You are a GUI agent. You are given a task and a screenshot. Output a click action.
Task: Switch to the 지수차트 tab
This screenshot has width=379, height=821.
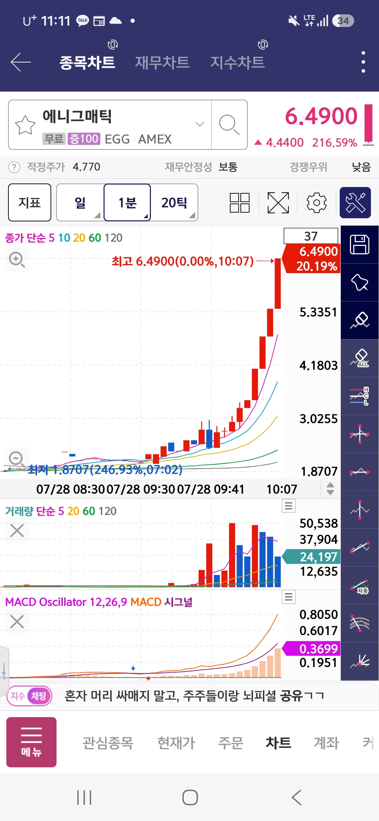click(x=238, y=62)
